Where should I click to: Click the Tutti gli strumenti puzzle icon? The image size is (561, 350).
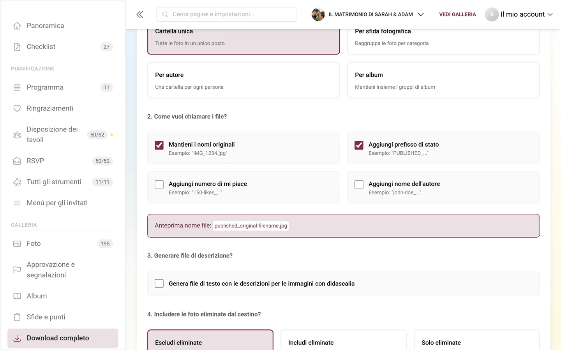tap(17, 182)
